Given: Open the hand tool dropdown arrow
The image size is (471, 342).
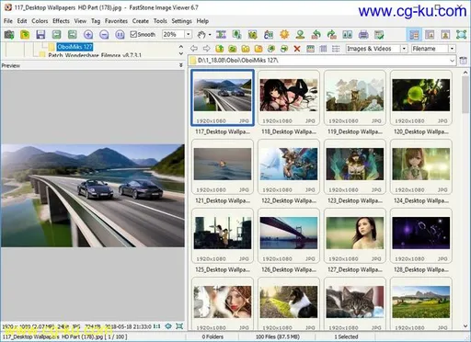Looking at the screenshot, I should 210,35.
